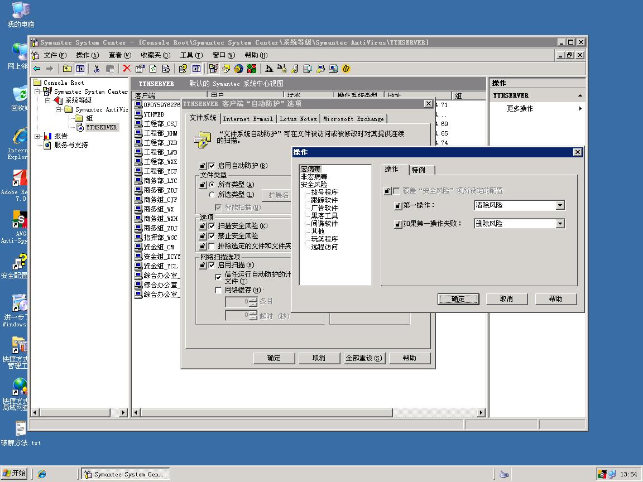Viewport: 643px width, 482px height.
Task: Toggle 启用扫描 checkbox
Action: (x=212, y=265)
